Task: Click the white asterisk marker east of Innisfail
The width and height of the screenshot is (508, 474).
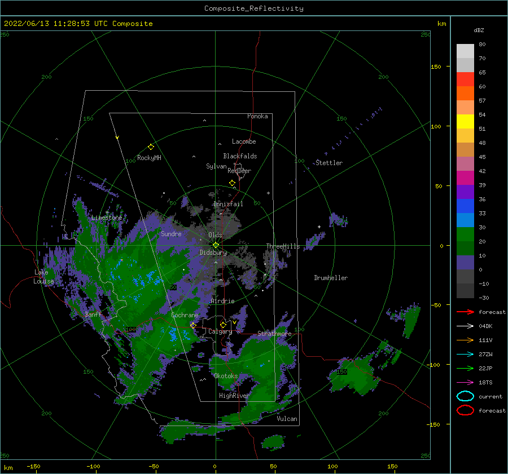Action: tap(268, 193)
